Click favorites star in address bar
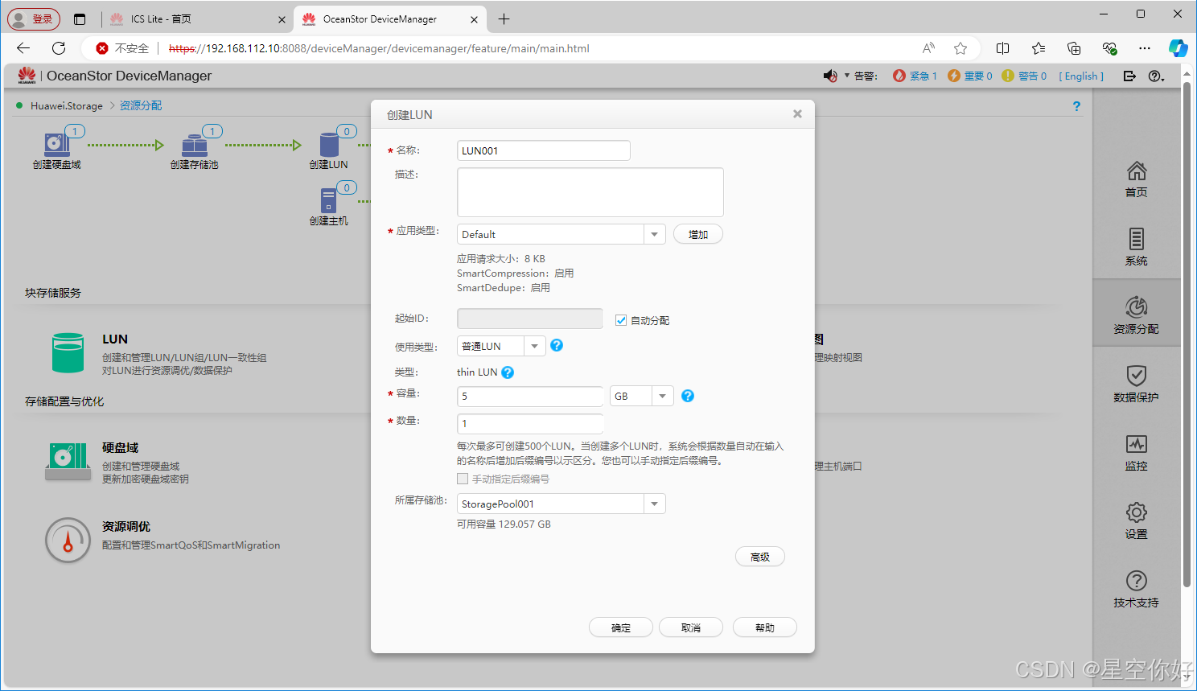 [960, 48]
